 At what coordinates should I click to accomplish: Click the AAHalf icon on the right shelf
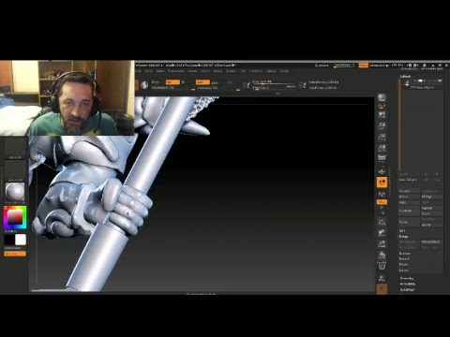click(382, 148)
